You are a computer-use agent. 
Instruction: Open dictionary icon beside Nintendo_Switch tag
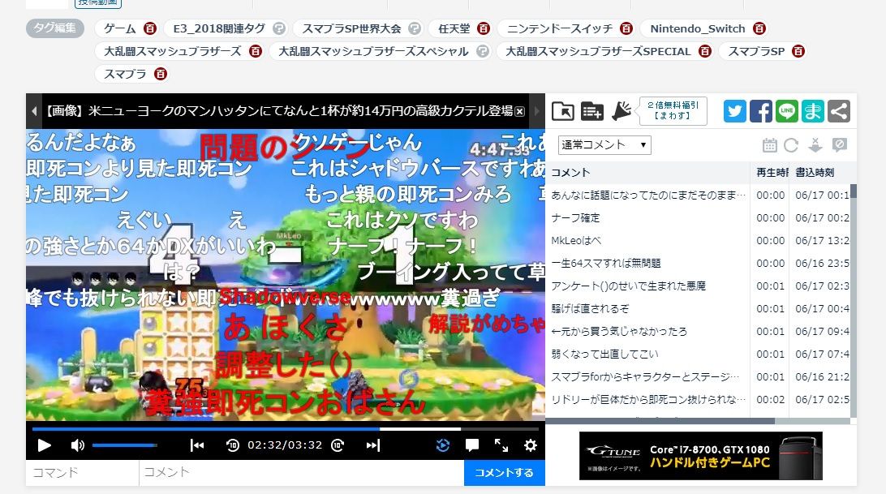[x=759, y=28]
